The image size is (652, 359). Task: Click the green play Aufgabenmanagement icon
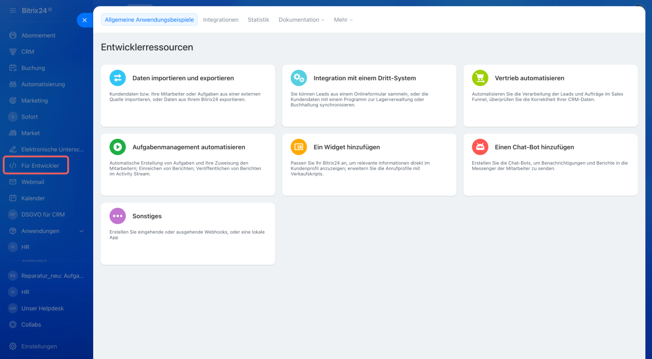point(118,147)
